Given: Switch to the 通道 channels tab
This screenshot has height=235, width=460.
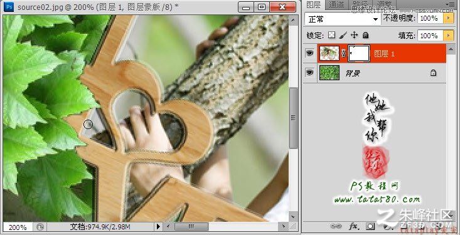Looking at the screenshot, I should pyautogui.click(x=336, y=4).
